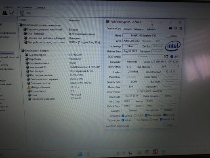
Task: Click the GPU-Z title bar app icon
Action: click(108, 21)
